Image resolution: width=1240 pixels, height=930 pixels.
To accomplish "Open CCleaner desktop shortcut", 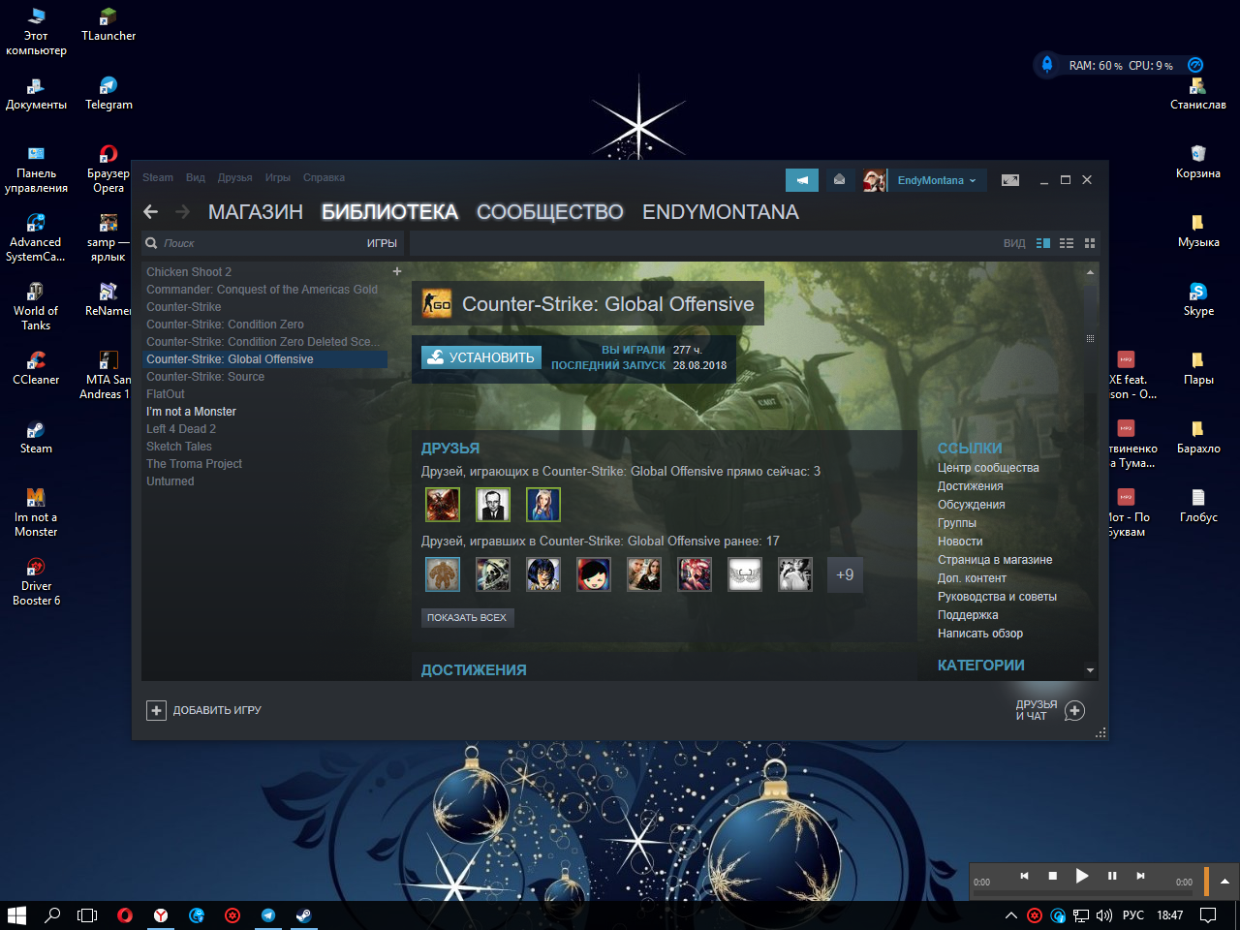I will (36, 368).
